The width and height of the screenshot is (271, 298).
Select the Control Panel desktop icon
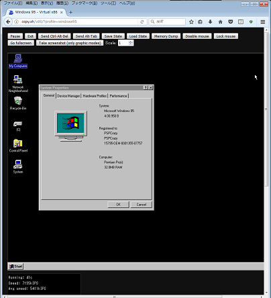18,146
